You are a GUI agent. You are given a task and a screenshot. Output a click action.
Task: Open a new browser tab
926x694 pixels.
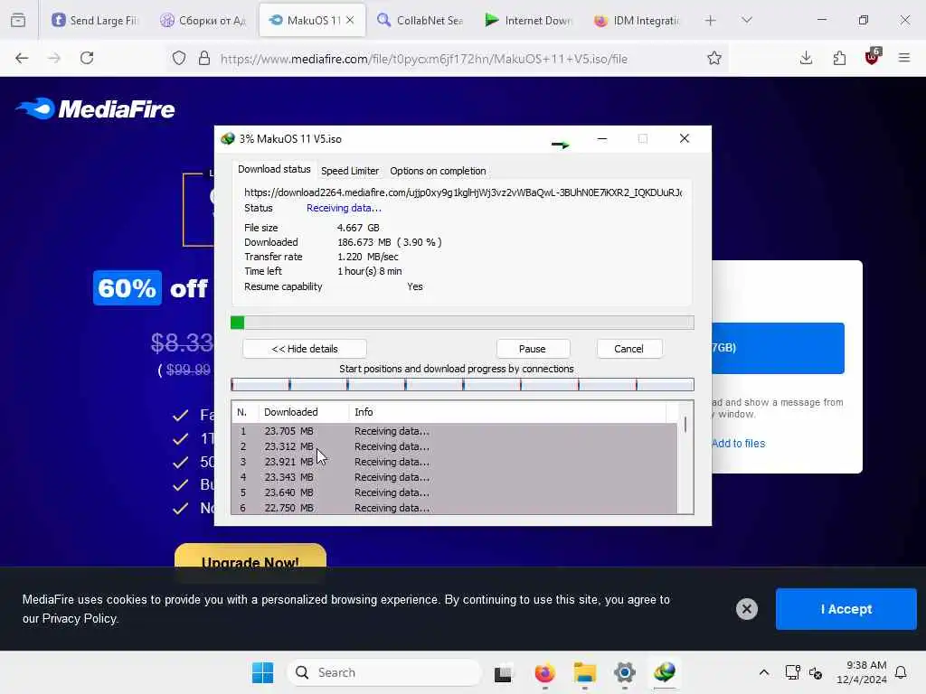[x=711, y=20]
